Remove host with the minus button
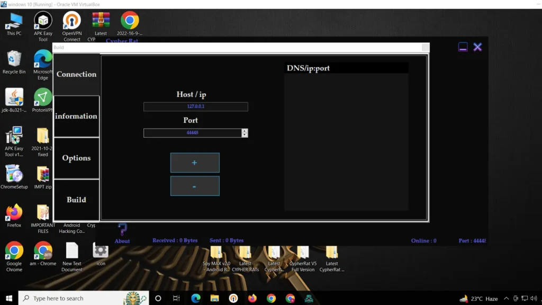The image size is (542, 305). (195, 186)
